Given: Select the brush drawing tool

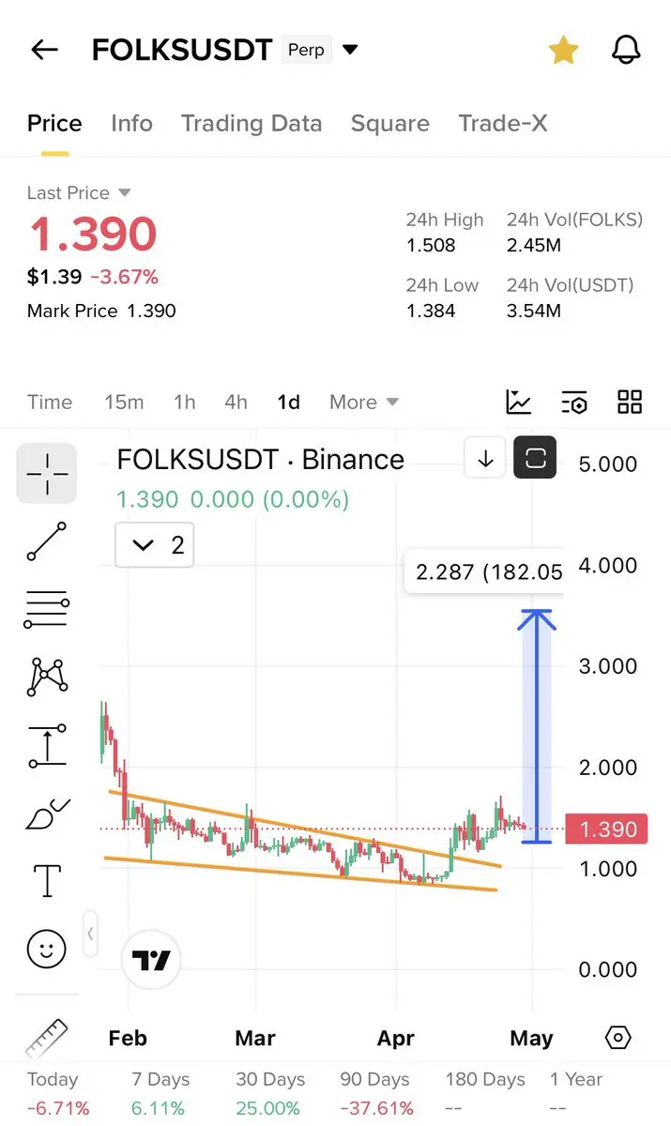Looking at the screenshot, I should coord(47,814).
